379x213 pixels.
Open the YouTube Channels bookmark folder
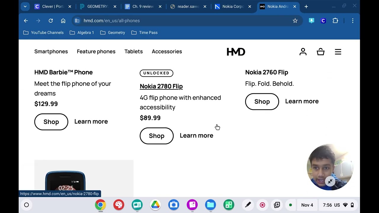(44, 33)
